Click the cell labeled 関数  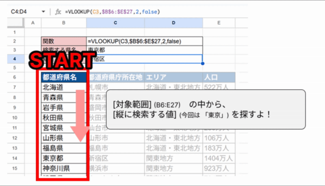point(64,41)
